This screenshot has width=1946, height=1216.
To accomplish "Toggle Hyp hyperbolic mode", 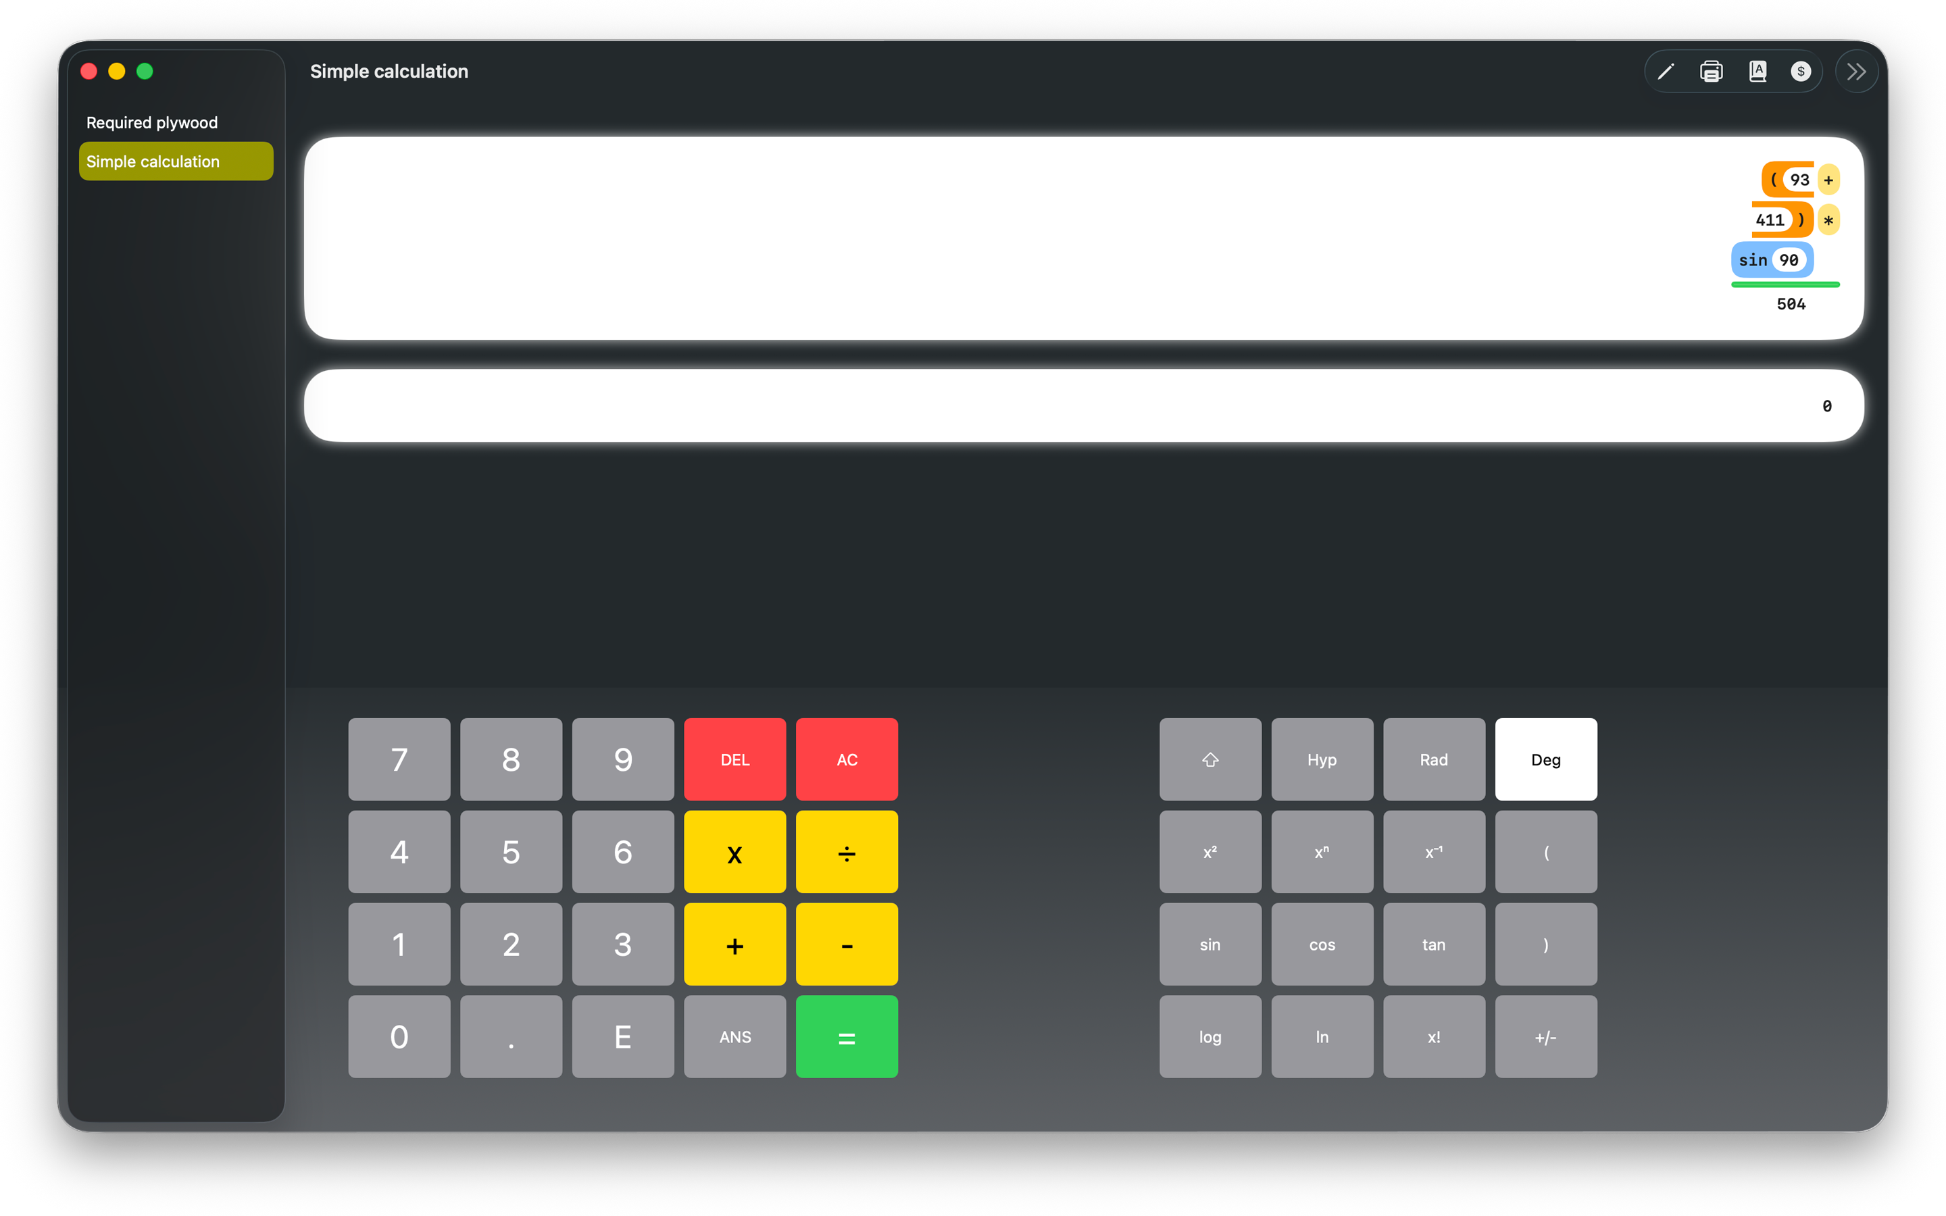I will [1321, 759].
